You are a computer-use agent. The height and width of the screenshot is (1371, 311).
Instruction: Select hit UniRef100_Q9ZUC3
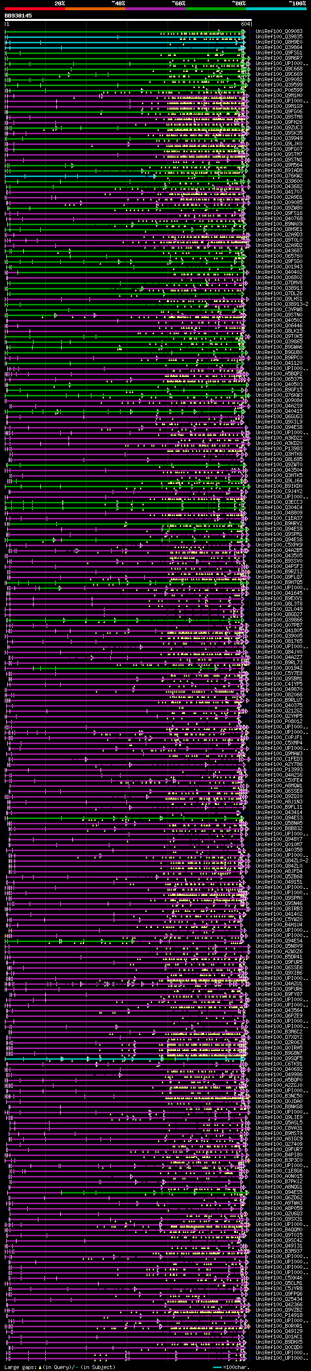click(x=279, y=128)
